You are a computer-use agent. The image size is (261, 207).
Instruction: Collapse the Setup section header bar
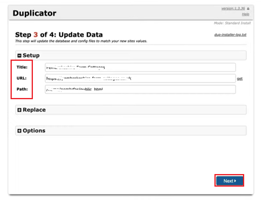coord(131,55)
